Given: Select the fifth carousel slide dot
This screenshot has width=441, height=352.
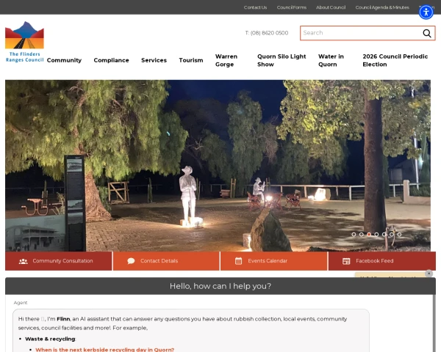Looking at the screenshot, I should (384, 235).
